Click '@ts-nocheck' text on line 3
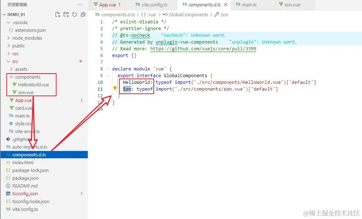Screen dimensions: 362x219 pyautogui.click(x=135, y=35)
